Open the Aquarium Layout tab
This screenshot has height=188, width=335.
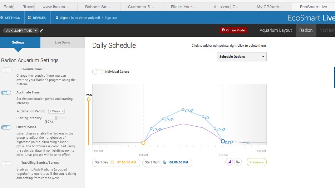point(276,30)
